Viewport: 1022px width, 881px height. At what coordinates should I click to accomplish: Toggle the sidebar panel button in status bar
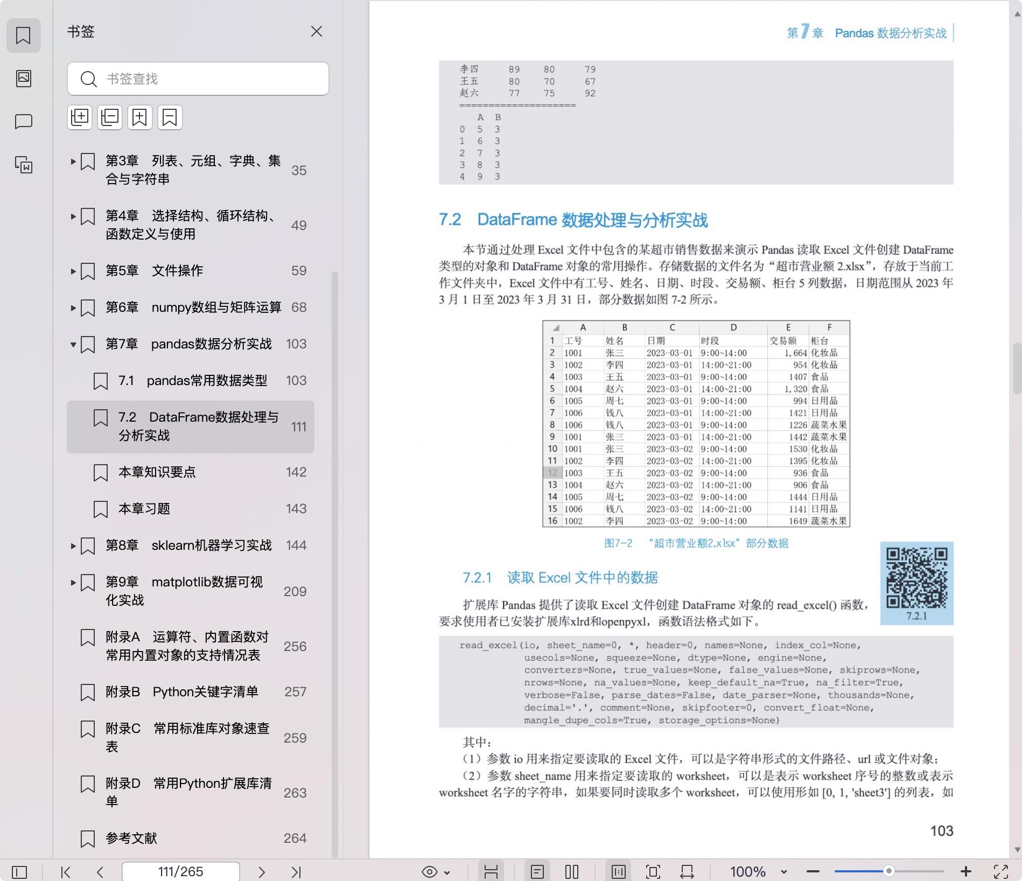(x=19, y=872)
